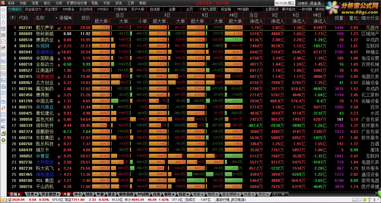Click stock code 600527
Image resolution: width=381 pixels, height=203 pixels.
coord(26,70)
